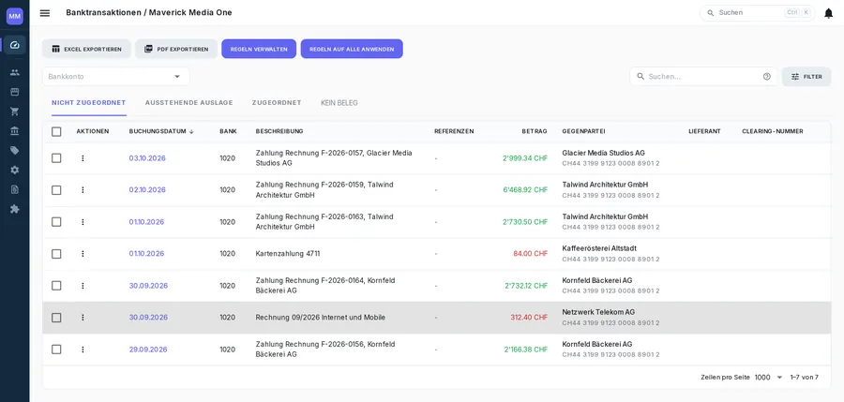Open row actions for Glacier Media Studios payment

(x=83, y=158)
